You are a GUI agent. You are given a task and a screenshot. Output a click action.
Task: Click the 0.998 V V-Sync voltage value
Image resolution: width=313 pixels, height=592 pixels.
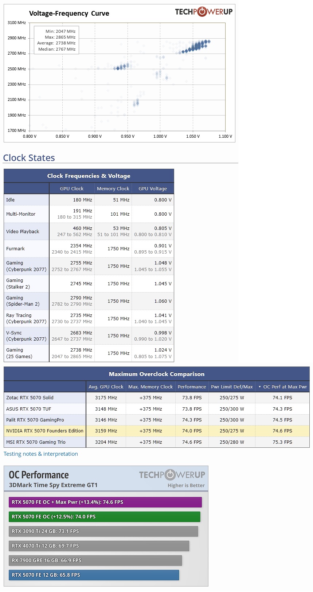point(163,333)
